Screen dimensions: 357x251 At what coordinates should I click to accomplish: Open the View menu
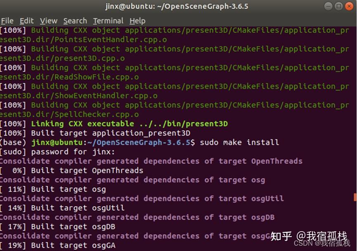(48, 21)
